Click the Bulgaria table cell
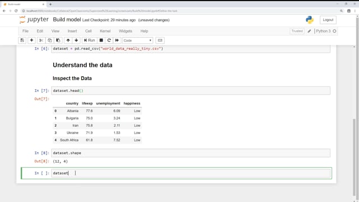 click(72, 118)
